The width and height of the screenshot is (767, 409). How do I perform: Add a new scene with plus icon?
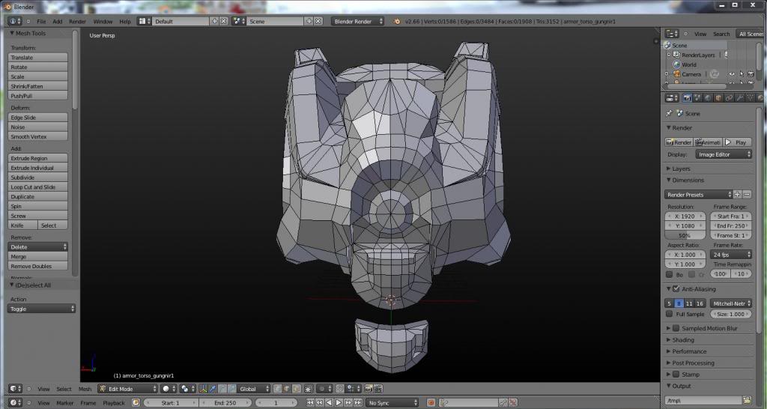[x=309, y=21]
